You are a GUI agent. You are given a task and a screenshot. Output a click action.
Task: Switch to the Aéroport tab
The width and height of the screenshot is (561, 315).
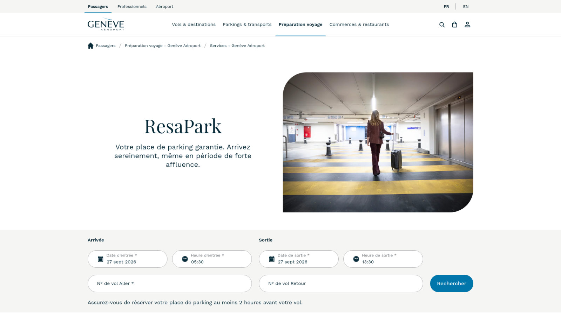[164, 7]
